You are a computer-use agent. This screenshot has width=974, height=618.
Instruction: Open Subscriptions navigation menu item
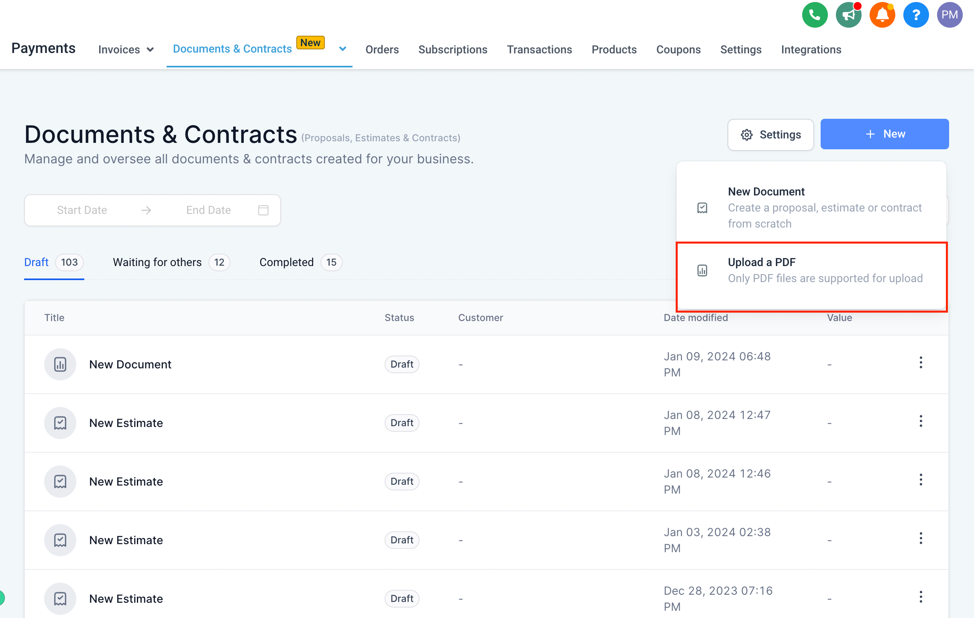click(x=453, y=49)
